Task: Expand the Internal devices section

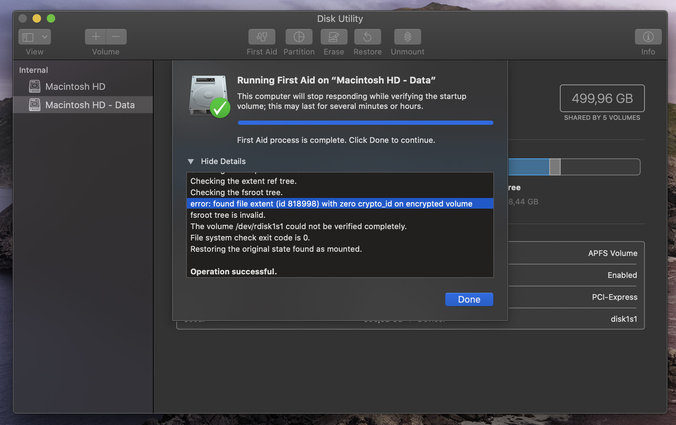Action: coord(33,70)
